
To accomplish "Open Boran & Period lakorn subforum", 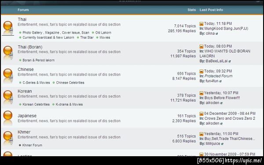I will tap(39, 60).
